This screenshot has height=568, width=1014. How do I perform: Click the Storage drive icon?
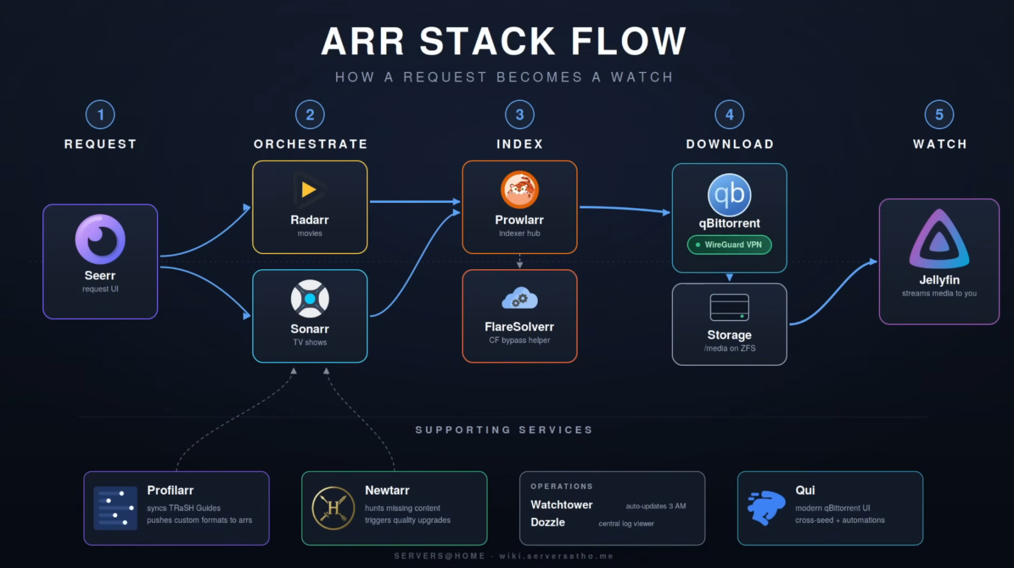(x=729, y=307)
